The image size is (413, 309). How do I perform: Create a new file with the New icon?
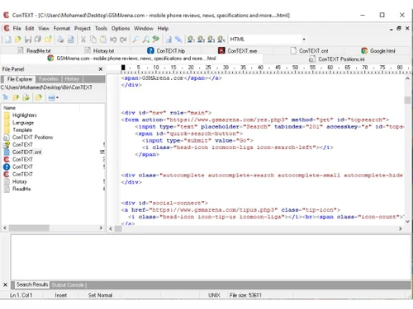(x=8, y=40)
